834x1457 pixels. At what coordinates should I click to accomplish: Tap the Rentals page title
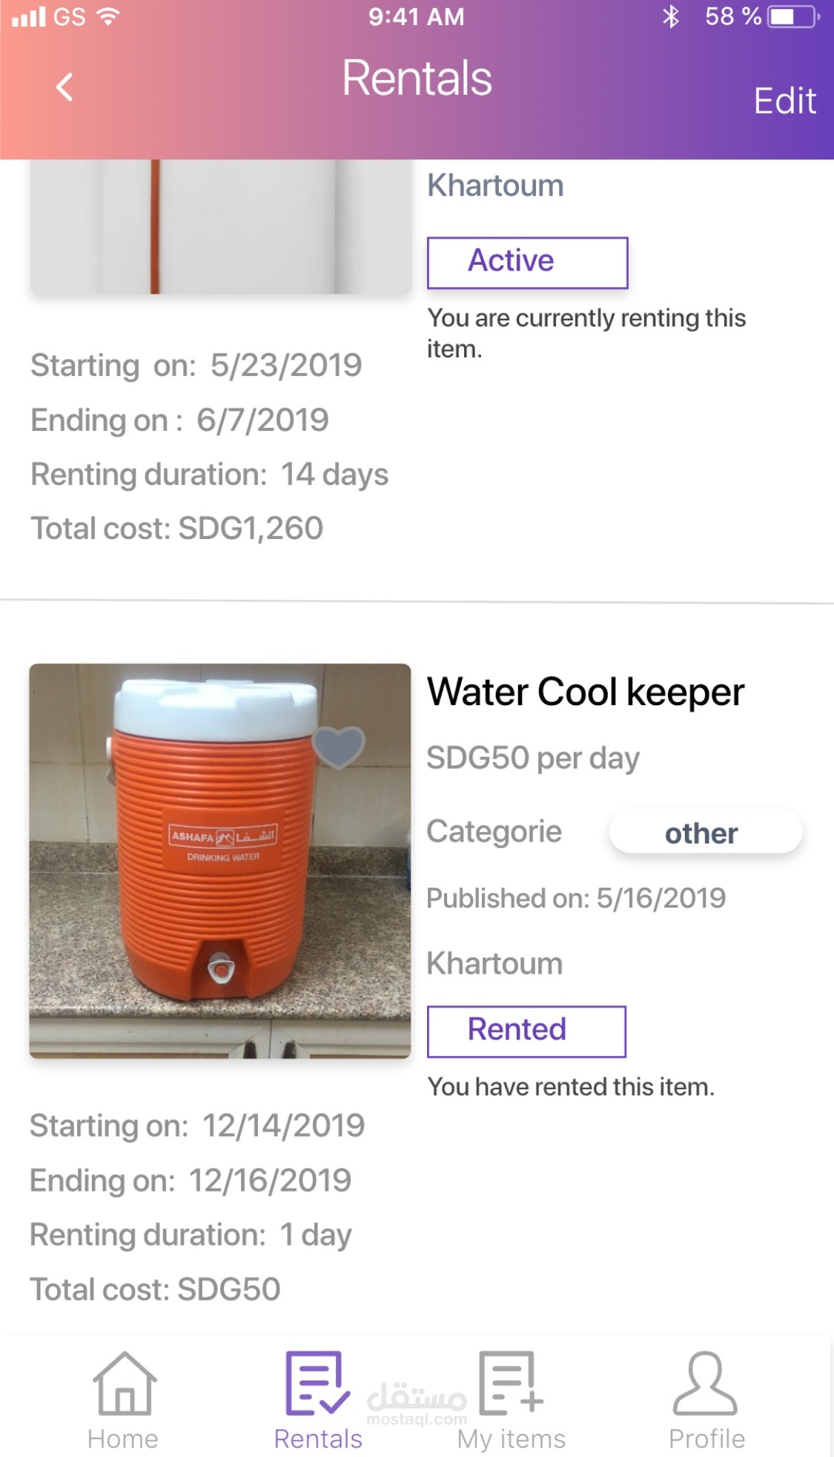(417, 79)
